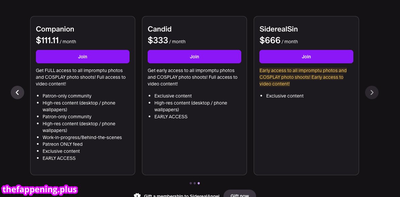Click the previous tier left arrow

tap(17, 92)
